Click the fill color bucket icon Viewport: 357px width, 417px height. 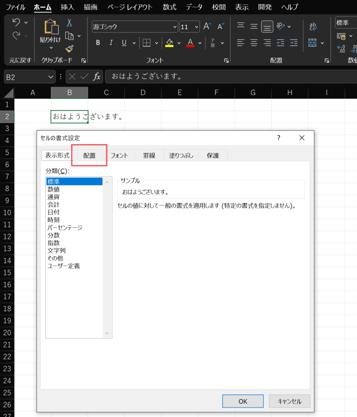[170, 43]
